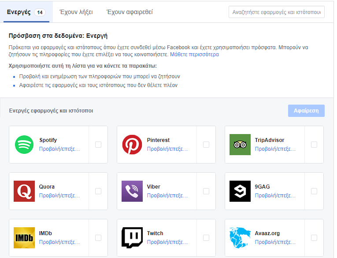Focus the Αναζητήστε εφαρμογές search field
This screenshot has height=258, width=337.
tap(277, 12)
